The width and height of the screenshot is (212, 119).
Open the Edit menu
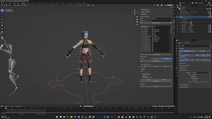[6, 3]
